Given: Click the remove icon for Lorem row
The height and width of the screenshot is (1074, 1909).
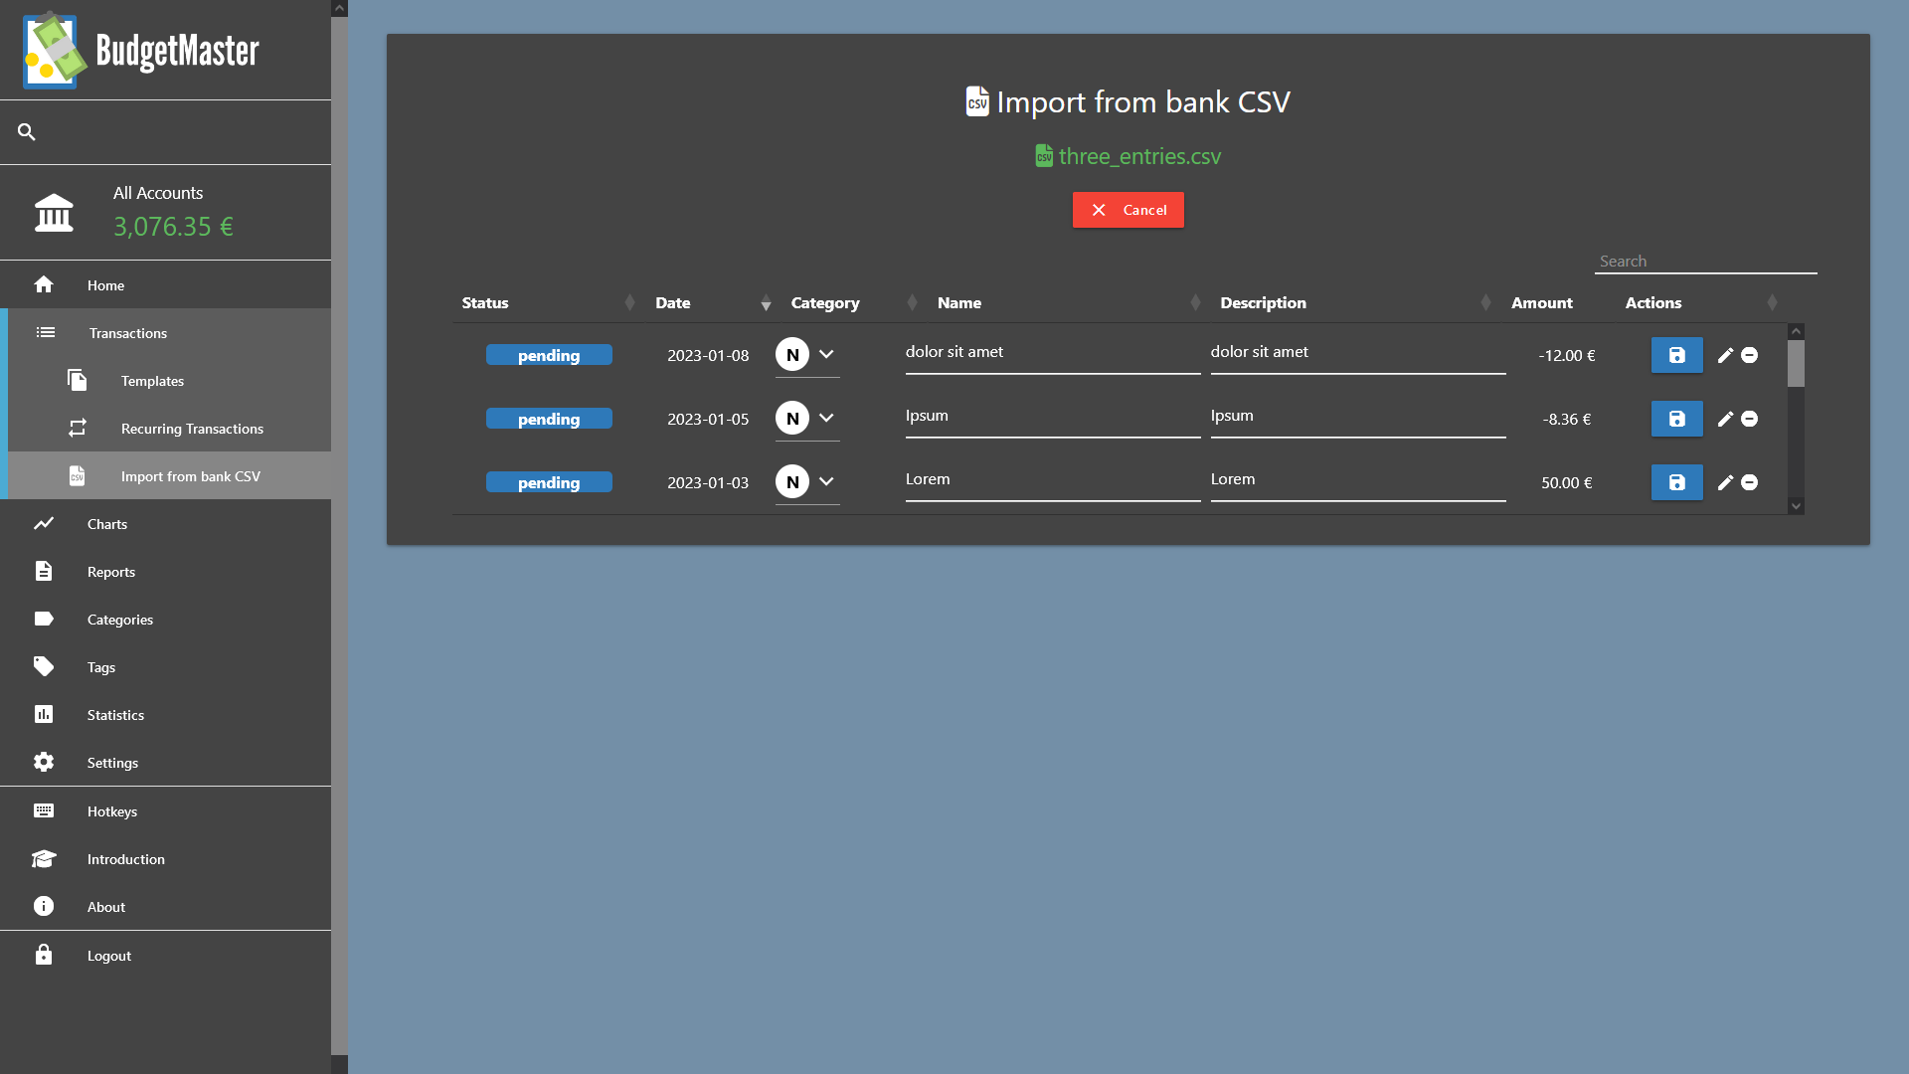Looking at the screenshot, I should 1750,482.
